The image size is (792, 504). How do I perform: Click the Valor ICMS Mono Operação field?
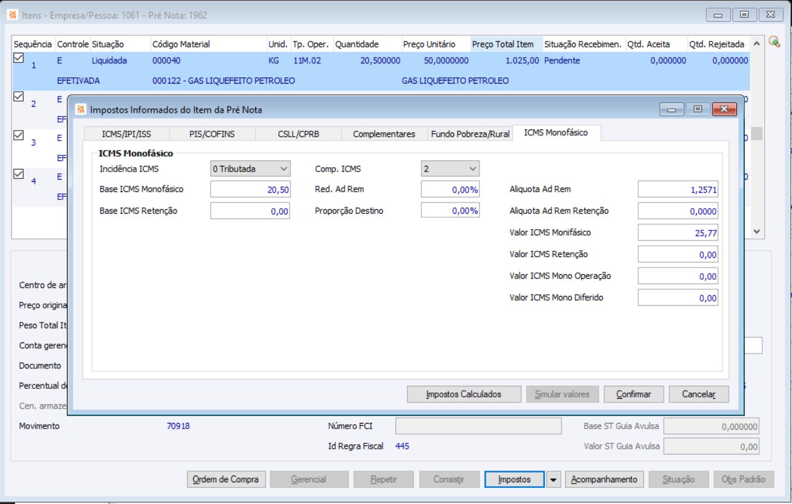[678, 276]
